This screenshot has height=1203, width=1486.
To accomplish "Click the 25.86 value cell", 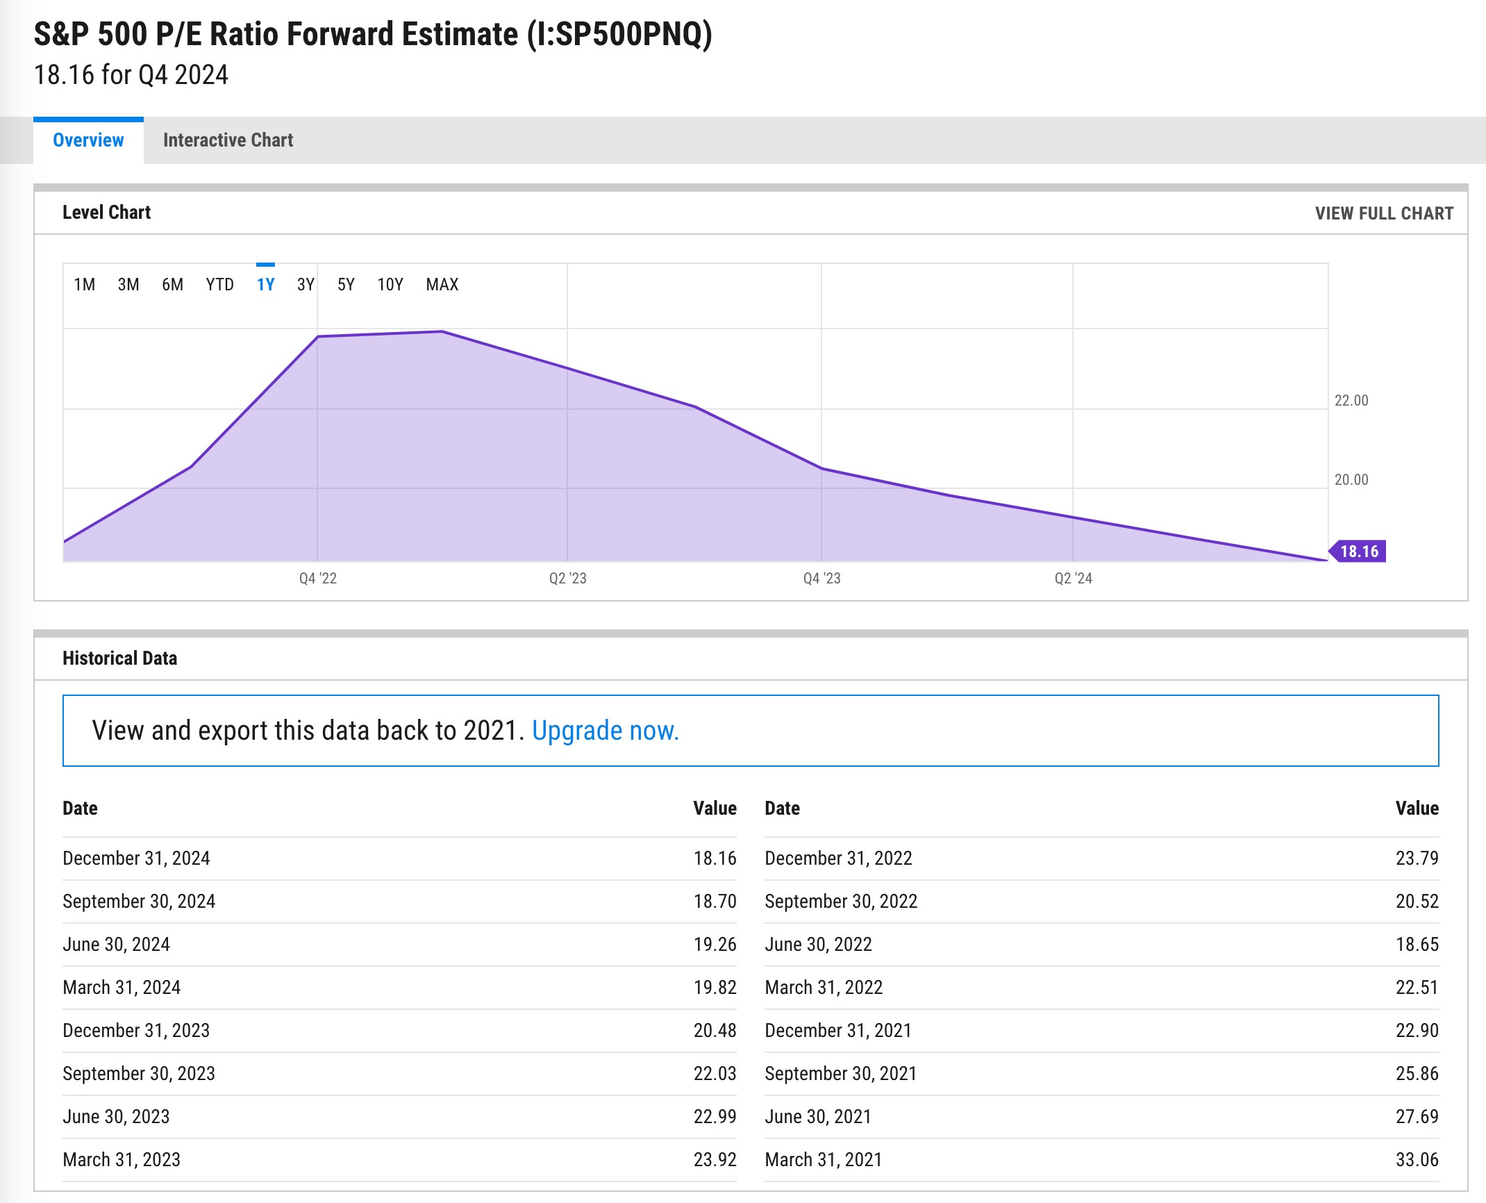I will [x=1417, y=1074].
